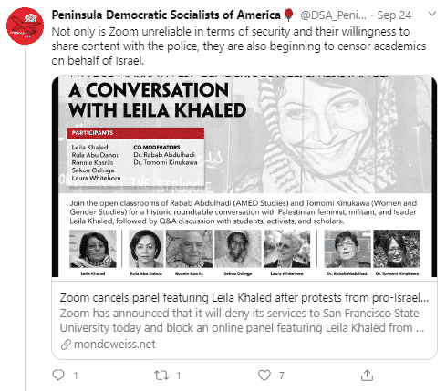Click Sekou Odinga's headshot photo

click(x=238, y=249)
